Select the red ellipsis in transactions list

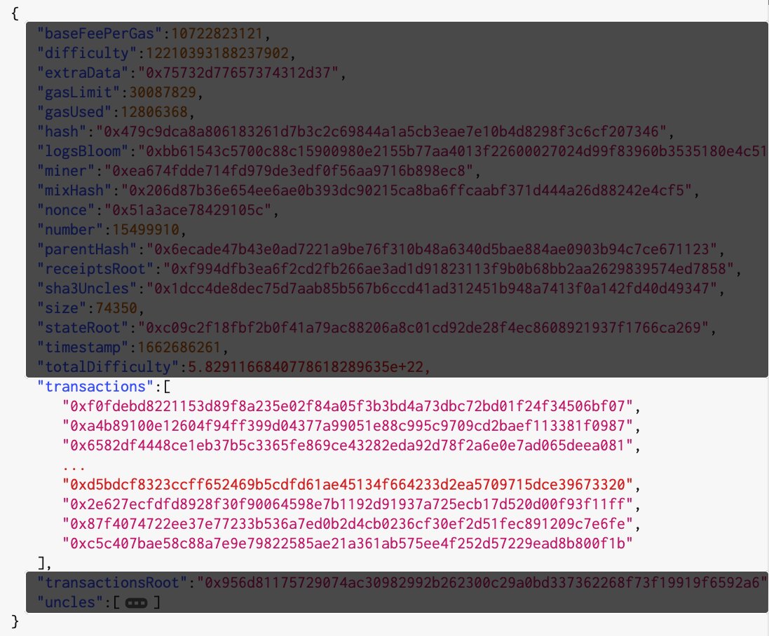[x=74, y=468]
